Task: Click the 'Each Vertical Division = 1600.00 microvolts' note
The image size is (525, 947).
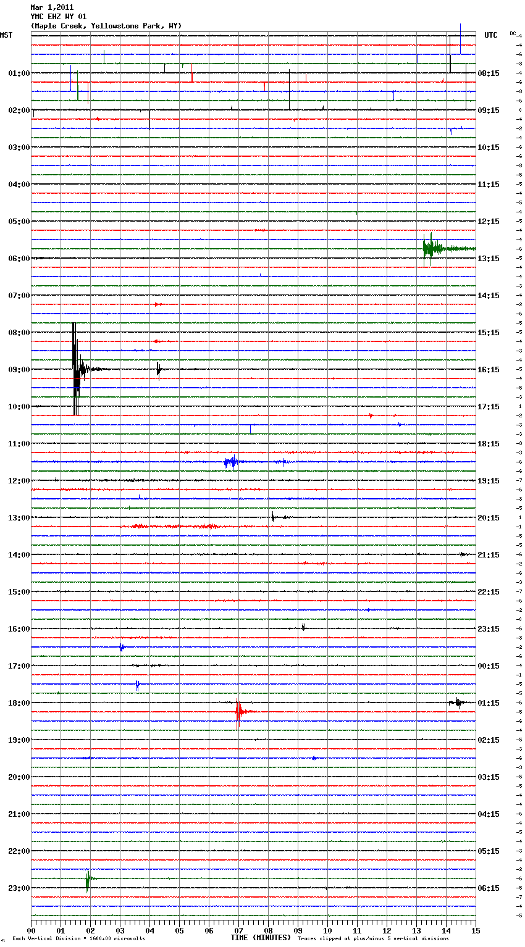Action: click(x=78, y=938)
